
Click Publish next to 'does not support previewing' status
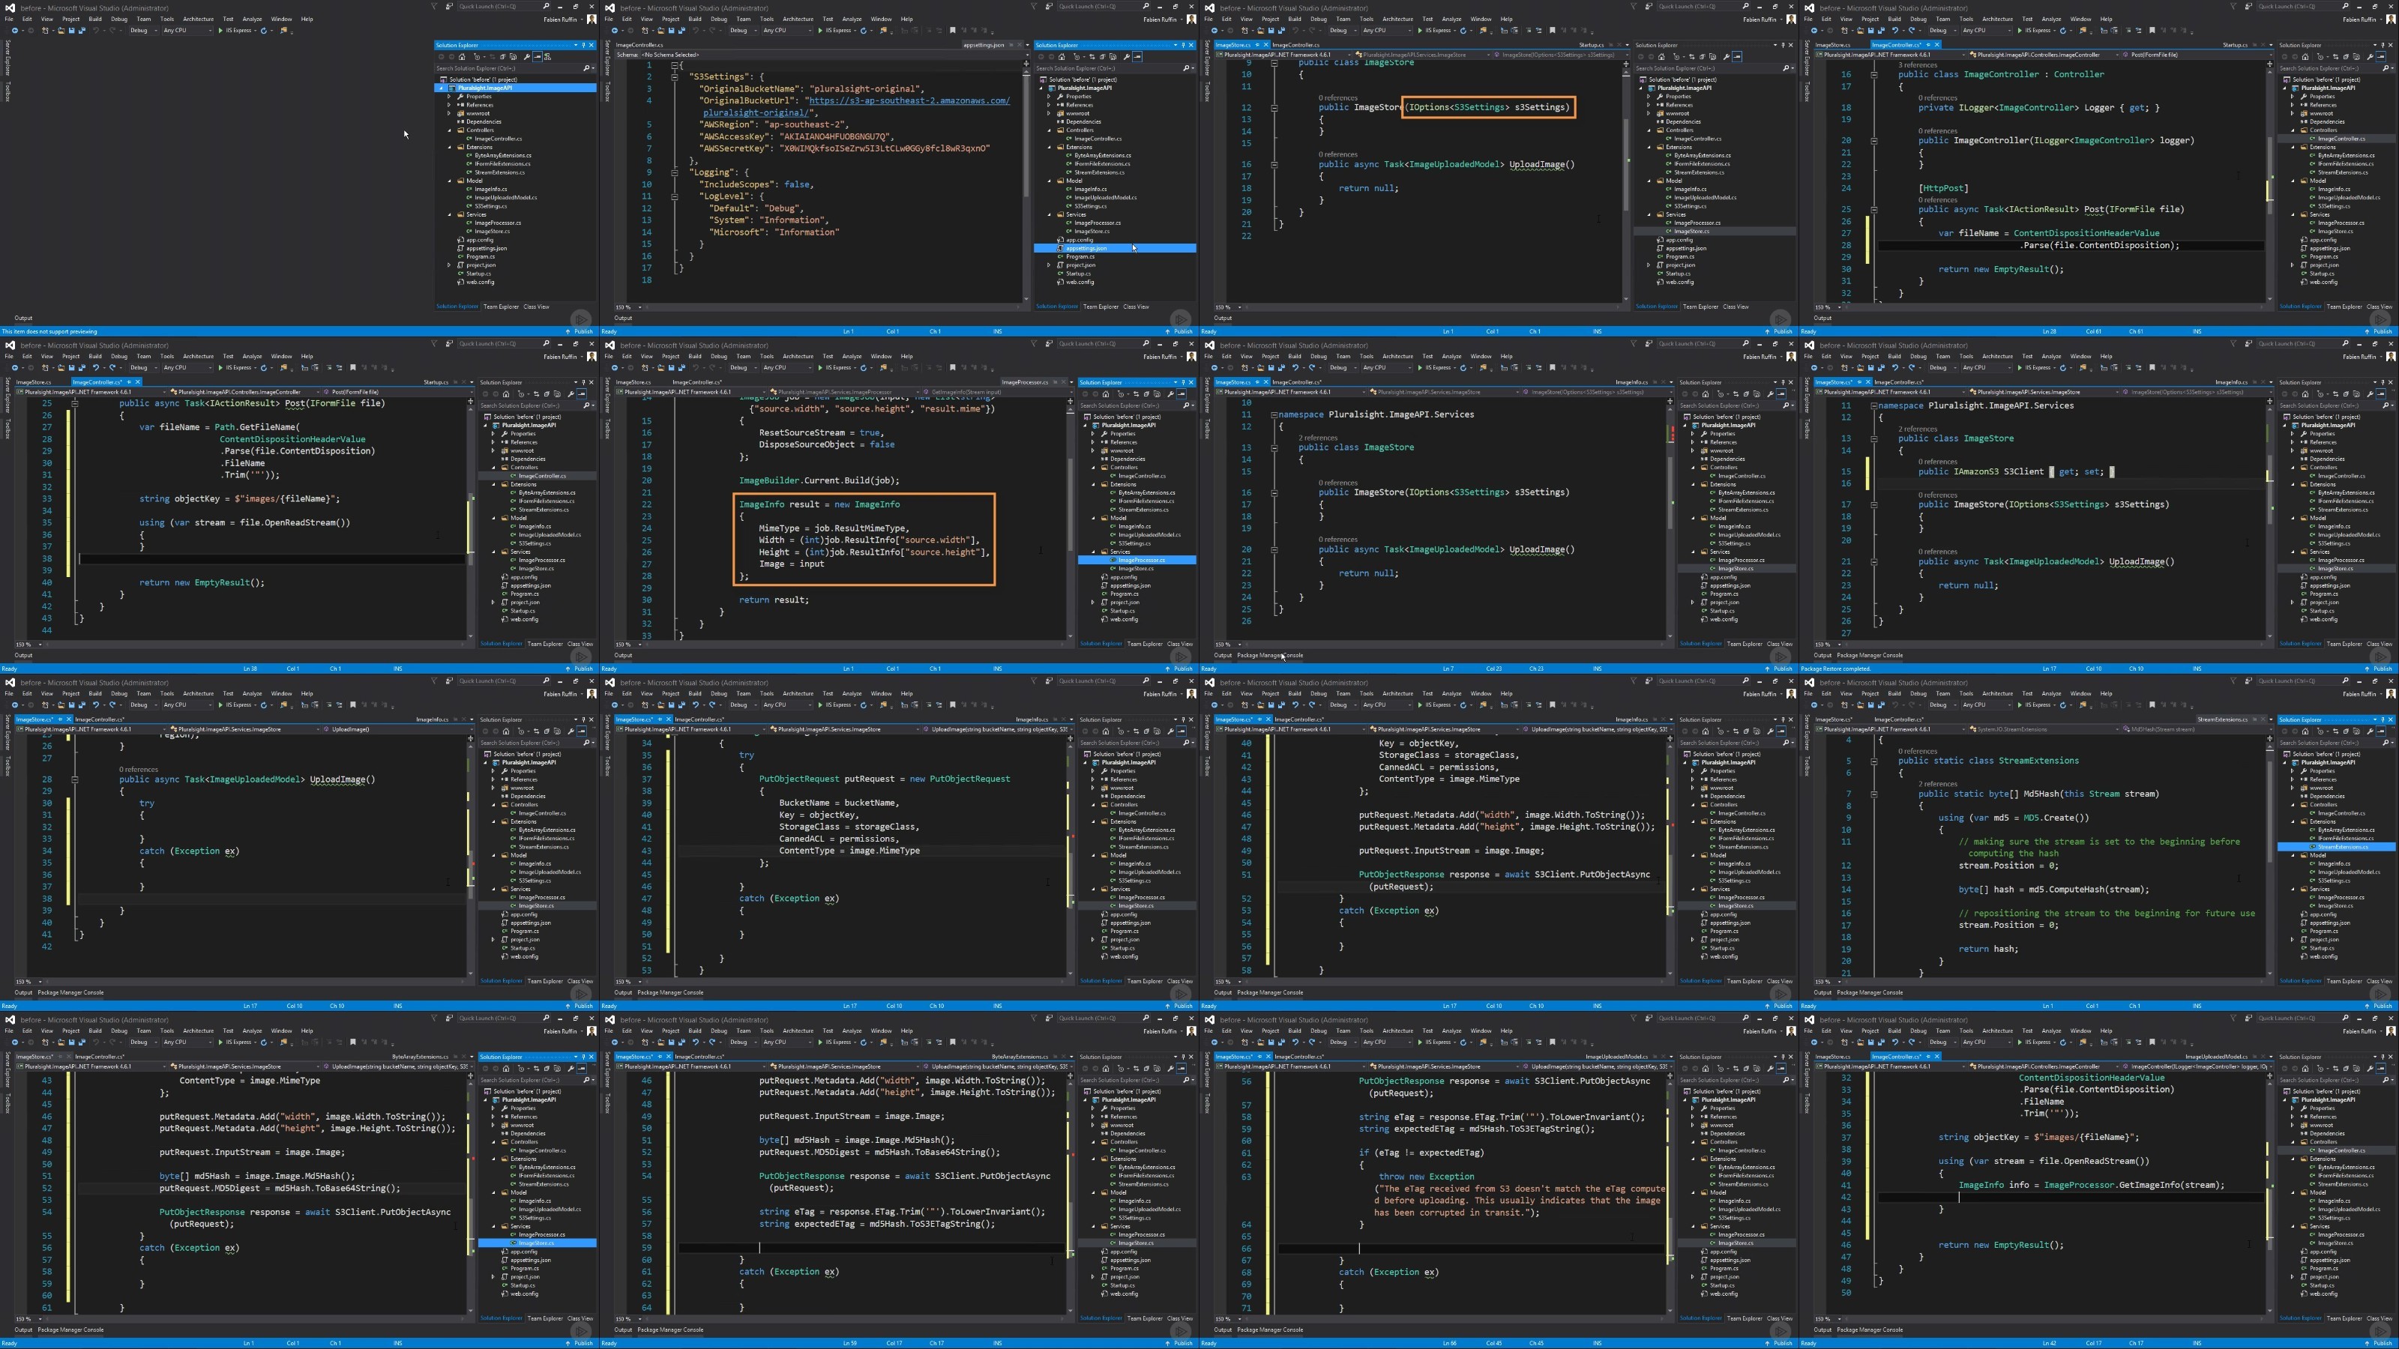tap(583, 331)
